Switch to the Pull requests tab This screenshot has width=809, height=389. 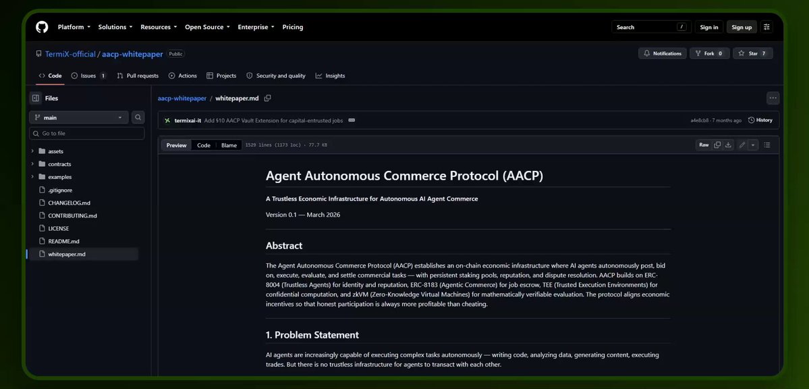[138, 76]
